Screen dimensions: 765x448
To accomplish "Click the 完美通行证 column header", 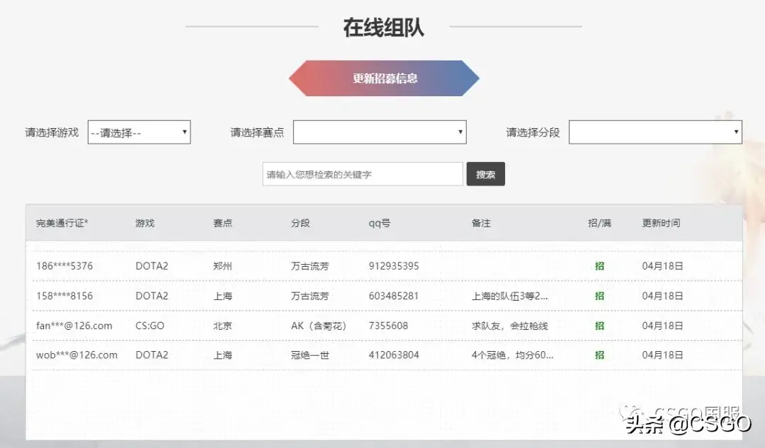I will pyautogui.click(x=62, y=222).
